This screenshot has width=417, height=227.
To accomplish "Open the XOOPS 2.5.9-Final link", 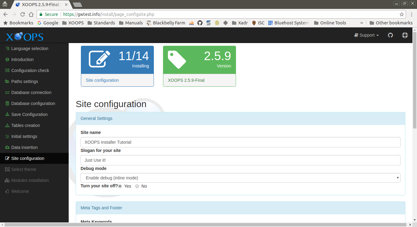I will click(186, 80).
